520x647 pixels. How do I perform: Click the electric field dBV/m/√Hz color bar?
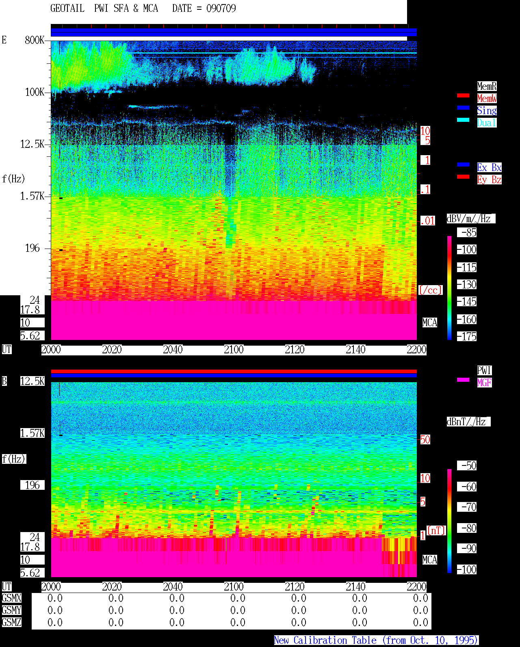click(449, 288)
